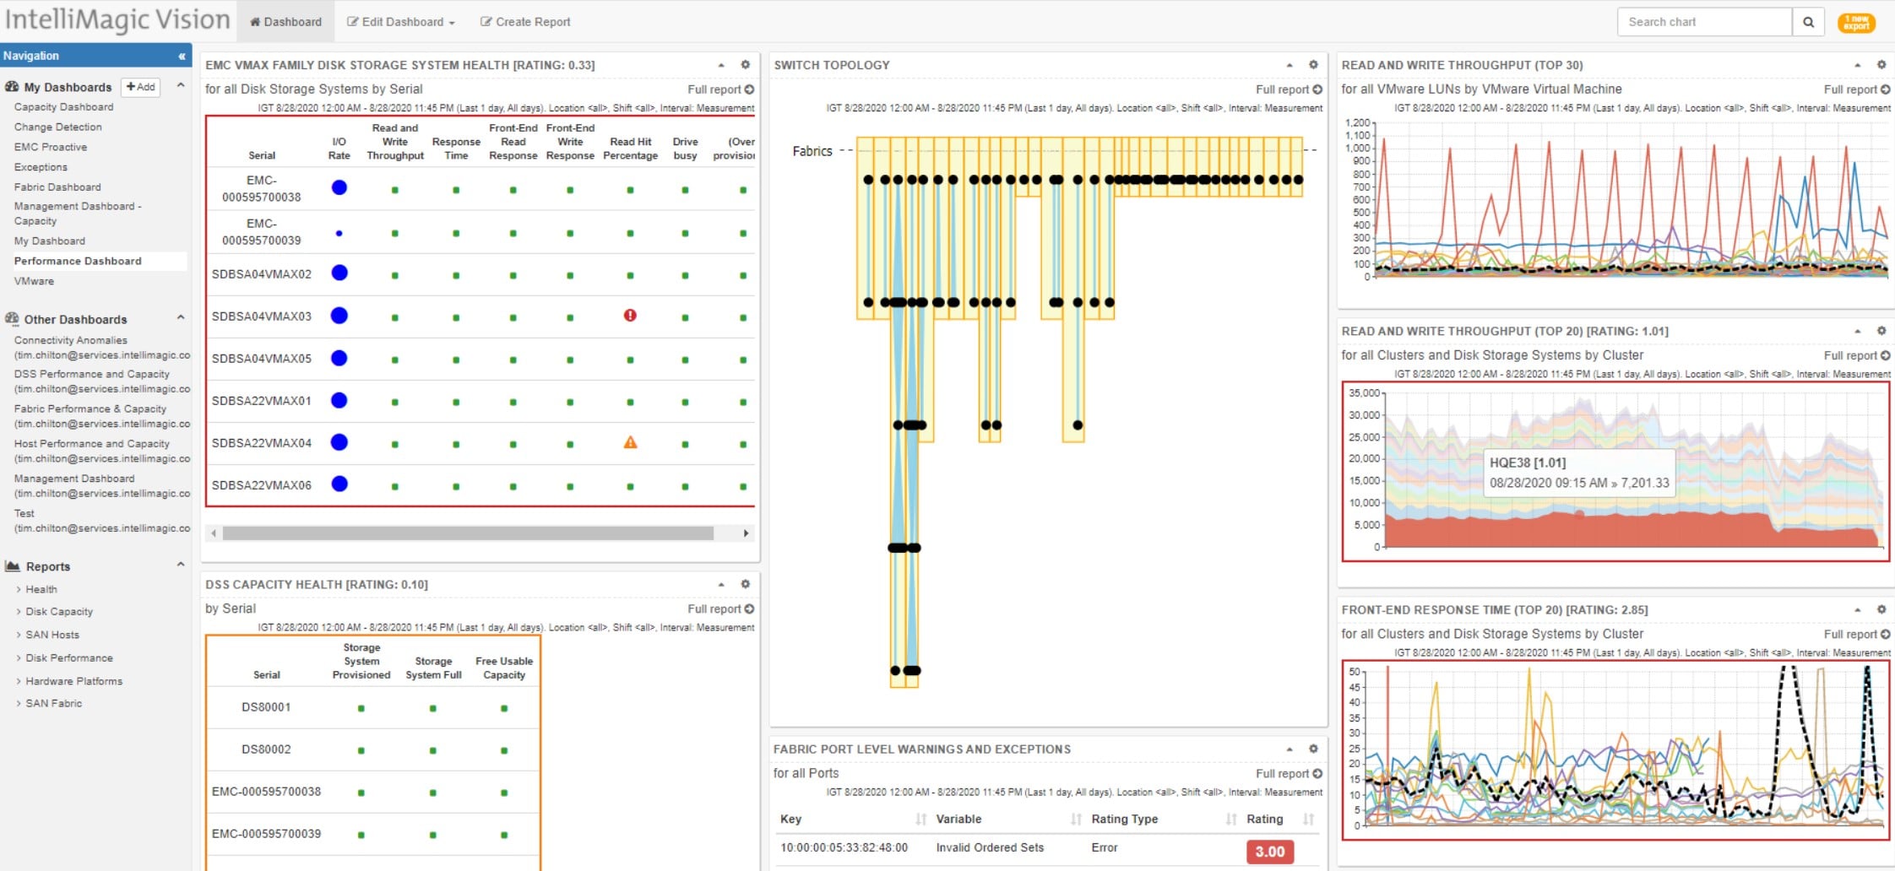Click the '1 new export' orange badge
The width and height of the screenshot is (1895, 871).
point(1856,23)
